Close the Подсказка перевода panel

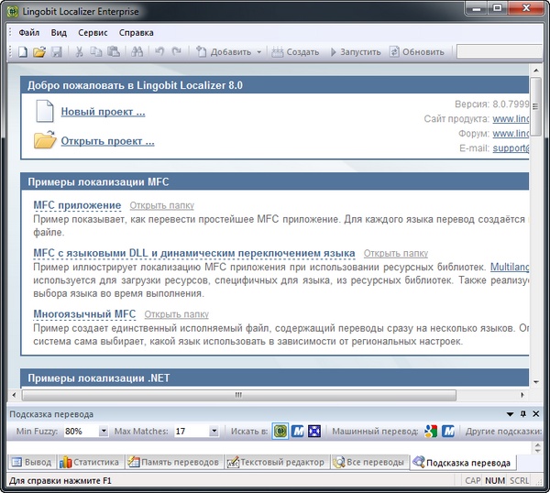coord(536,414)
